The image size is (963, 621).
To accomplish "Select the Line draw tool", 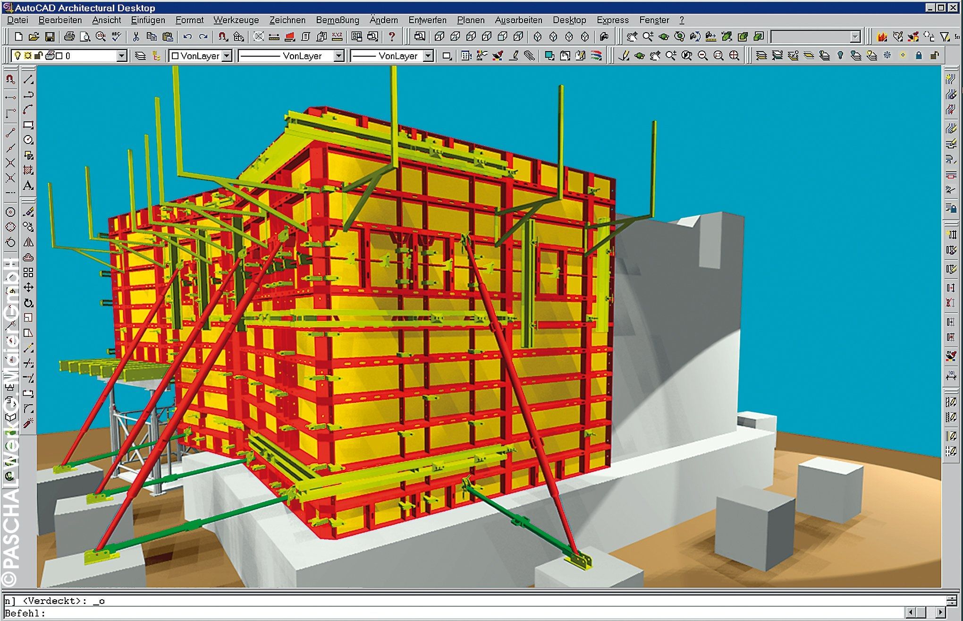I will click(x=28, y=80).
